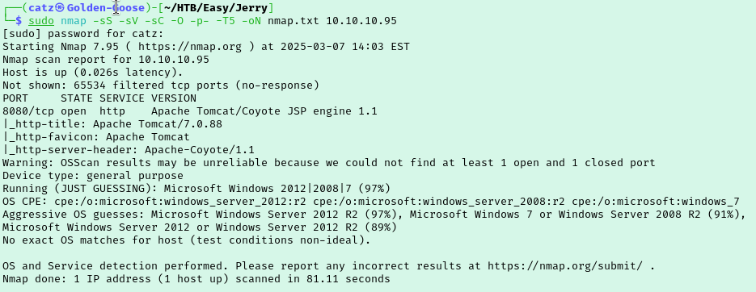Click the https://nmap.org link in Starting line
Screen dimensions: 756x292
coord(176,47)
